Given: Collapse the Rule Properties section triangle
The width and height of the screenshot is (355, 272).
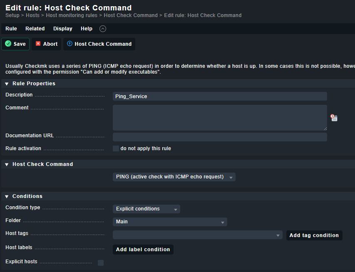Looking at the screenshot, I should point(7,84).
